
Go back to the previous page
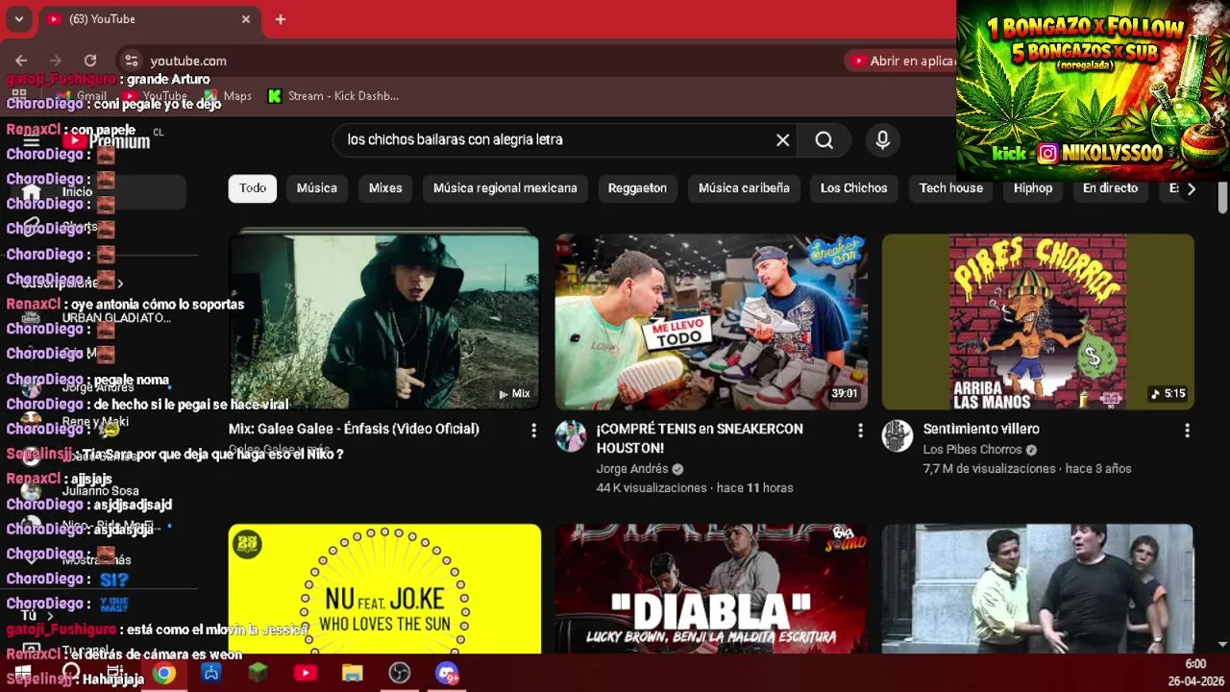[21, 61]
